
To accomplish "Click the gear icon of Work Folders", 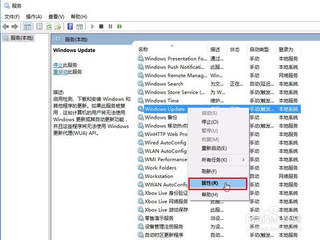I will click(x=141, y=168).
